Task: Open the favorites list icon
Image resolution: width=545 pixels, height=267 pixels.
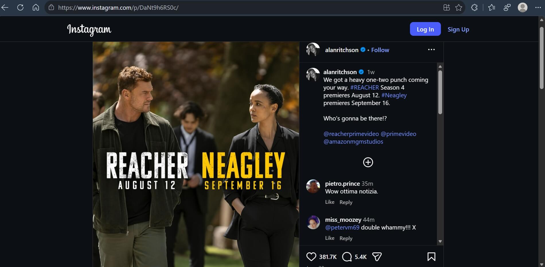Action: (x=492, y=7)
